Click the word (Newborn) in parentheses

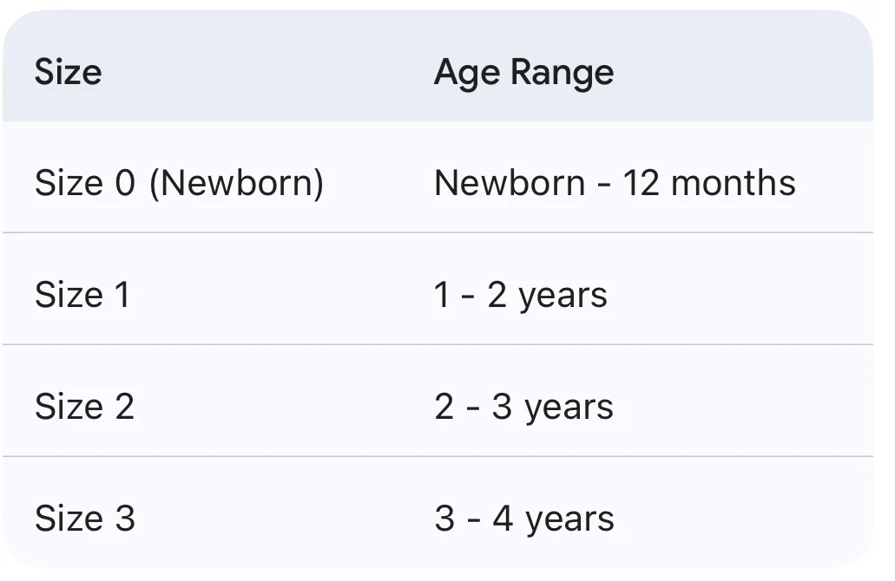[236, 184]
